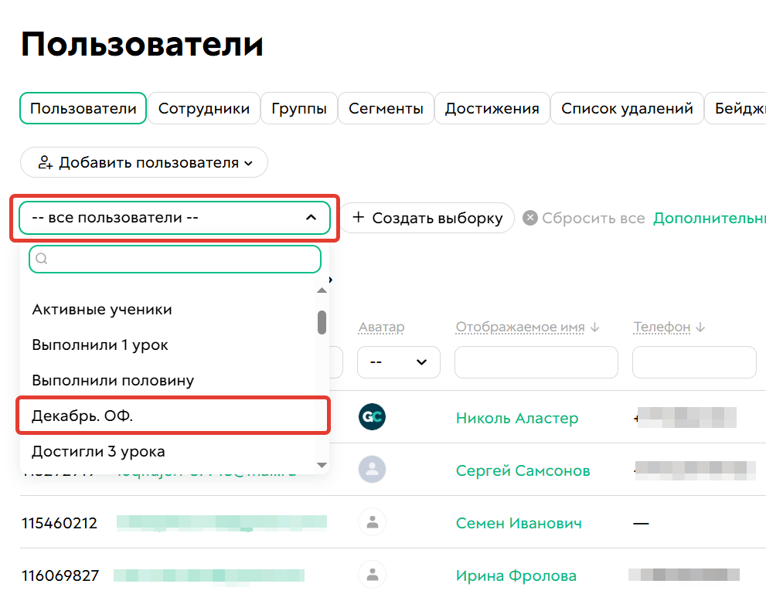Click the avatar icon of Сергей Самсонов
This screenshot has width=766, height=594.
tap(372, 470)
